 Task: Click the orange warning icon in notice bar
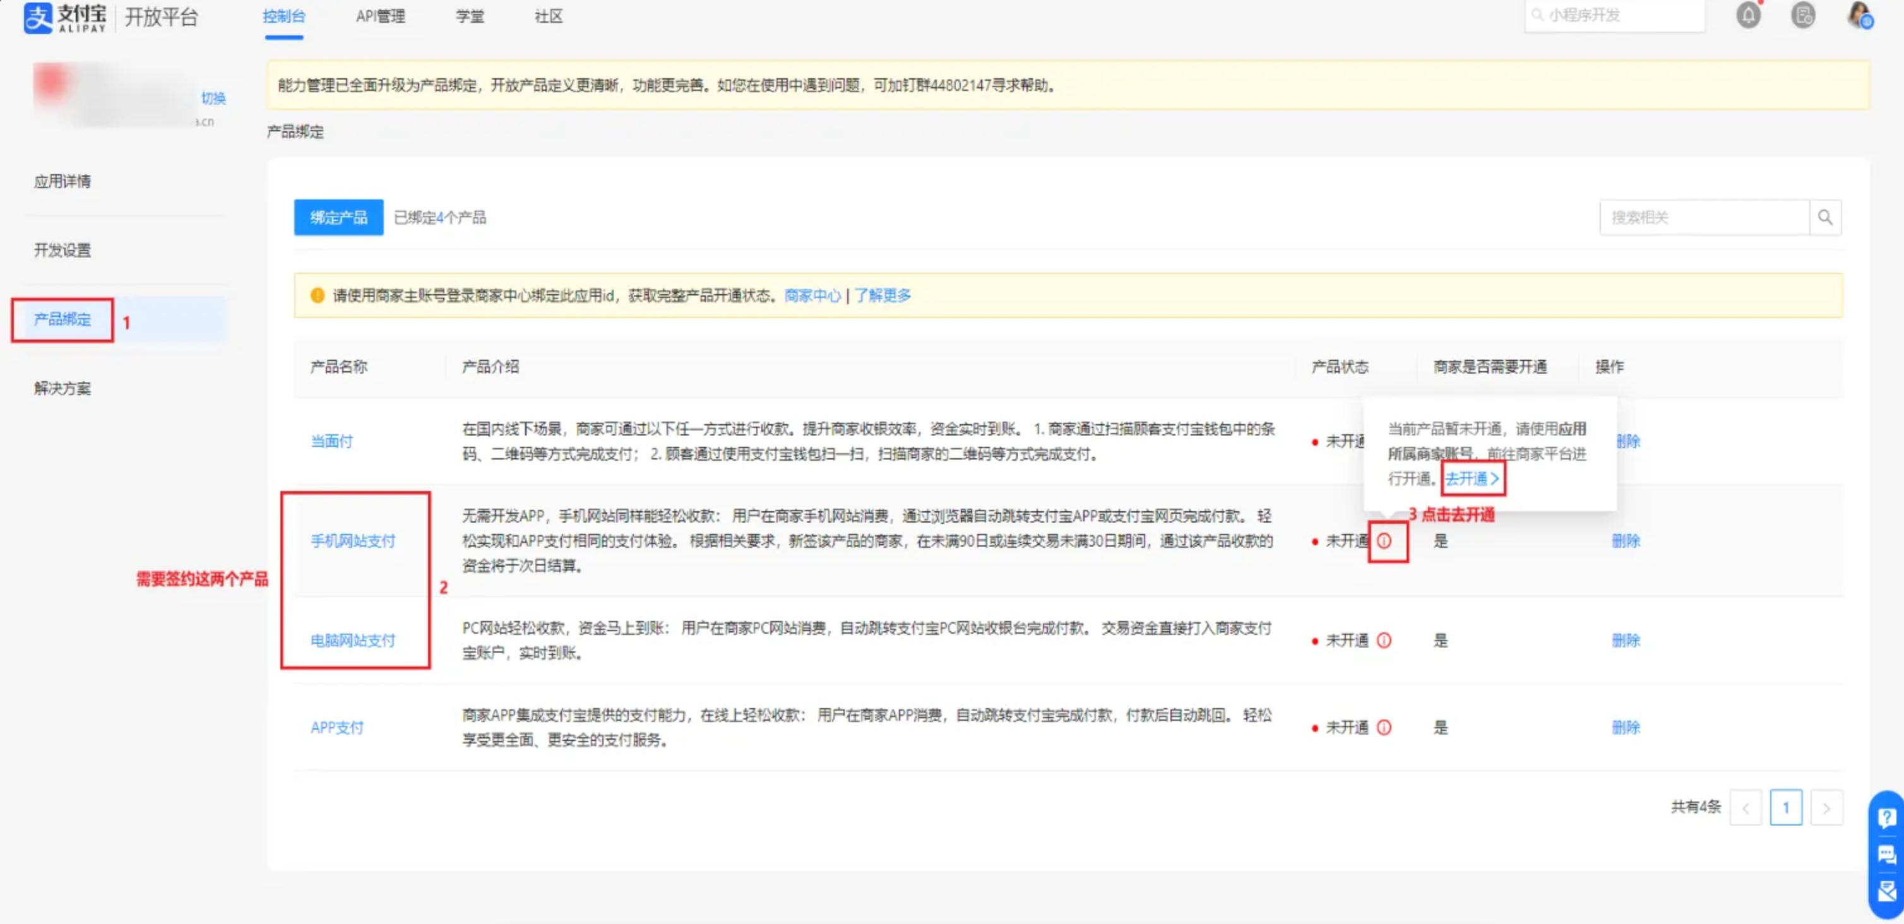(x=317, y=295)
